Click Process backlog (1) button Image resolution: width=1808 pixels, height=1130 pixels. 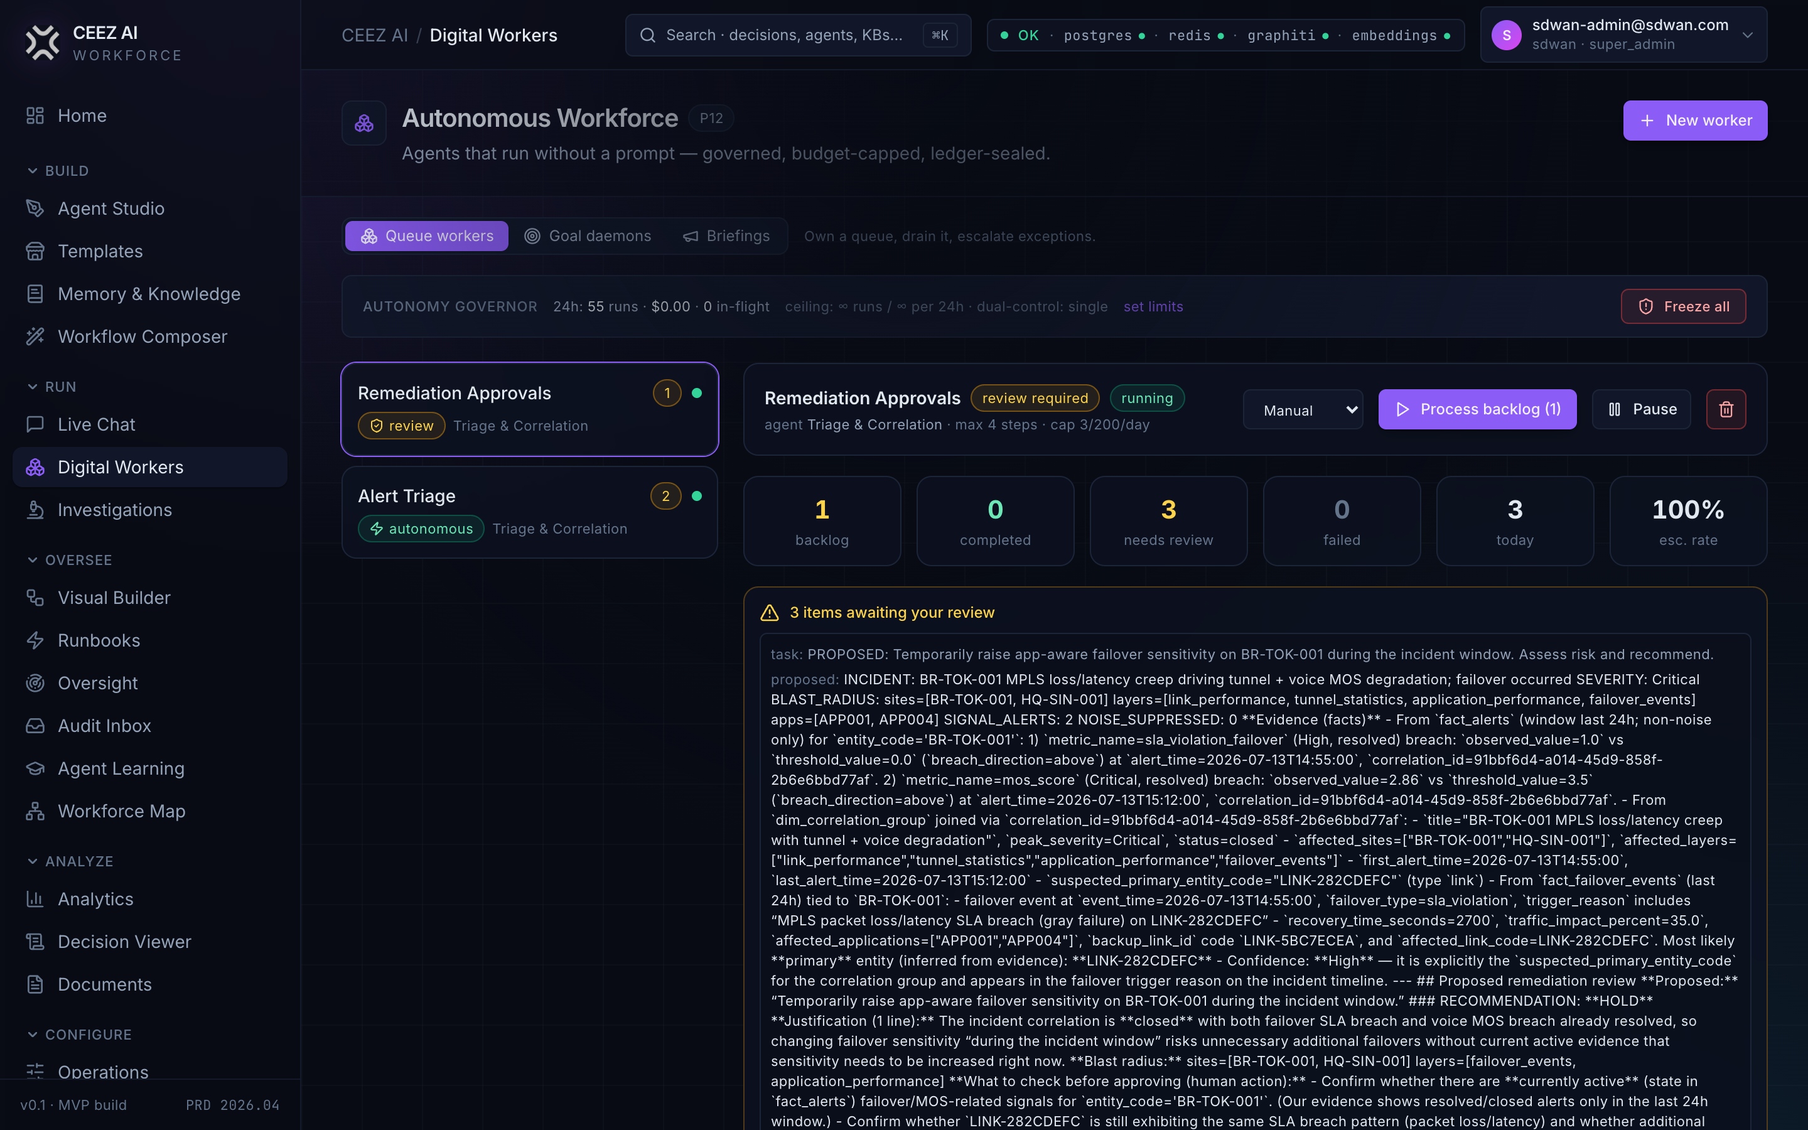pyautogui.click(x=1477, y=409)
